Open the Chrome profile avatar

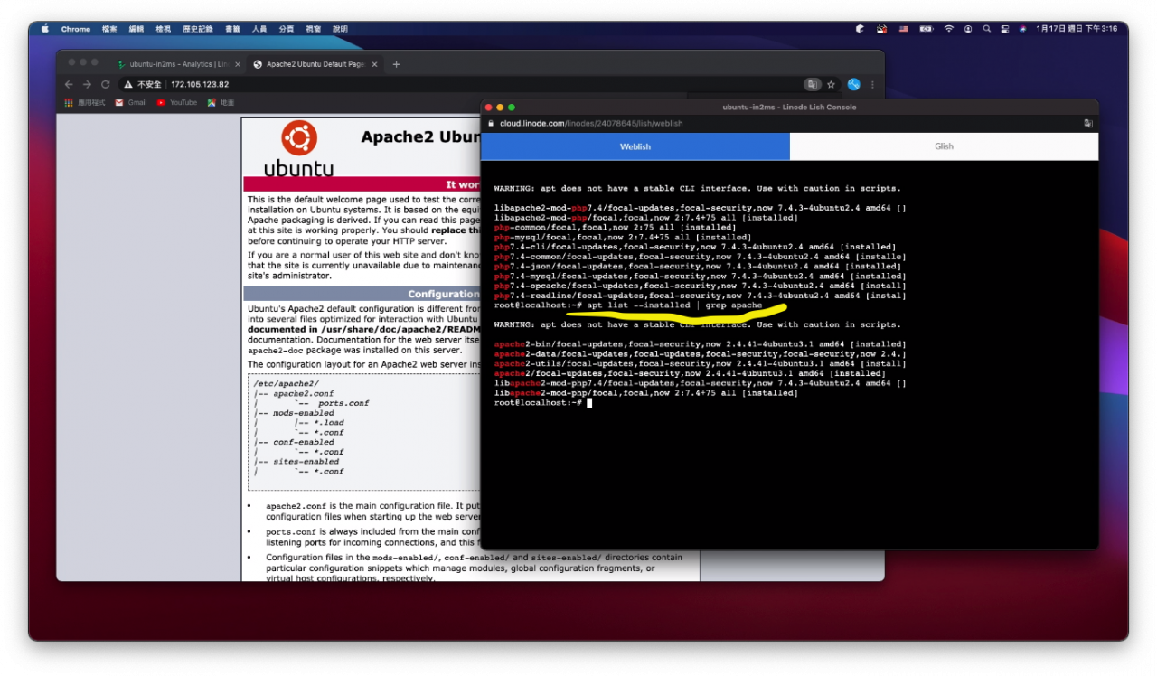(x=853, y=84)
